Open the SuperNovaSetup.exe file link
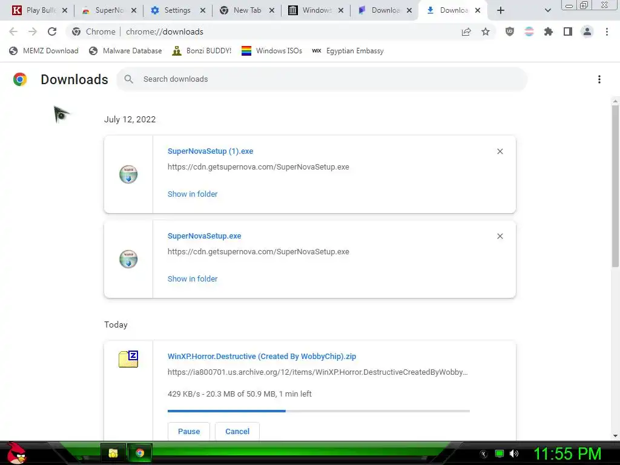The height and width of the screenshot is (465, 620). coord(205,236)
